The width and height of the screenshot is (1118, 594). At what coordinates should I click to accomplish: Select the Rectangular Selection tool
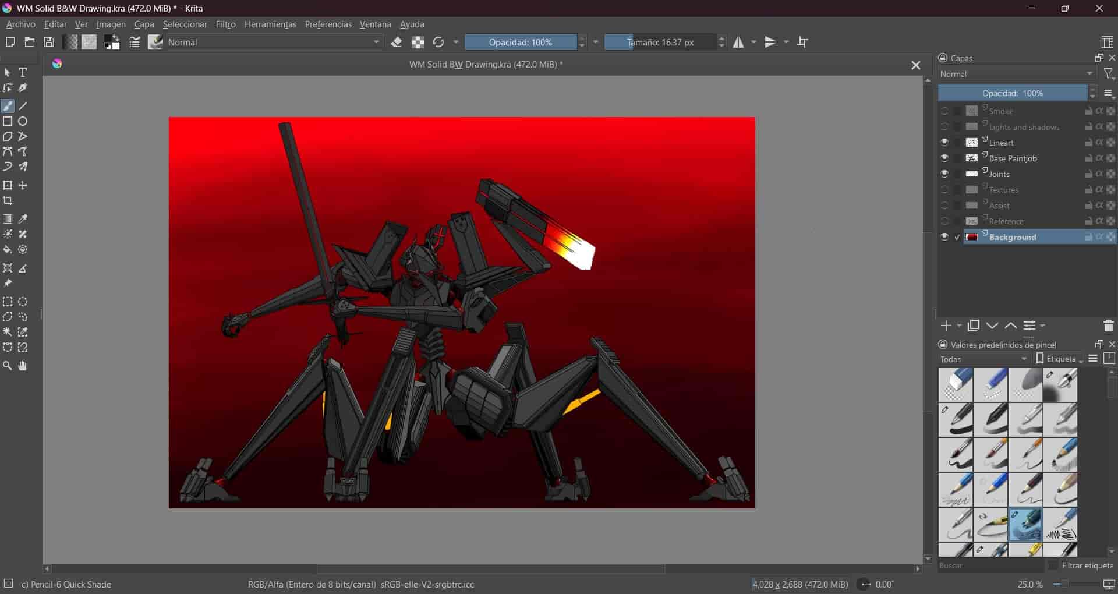click(8, 302)
